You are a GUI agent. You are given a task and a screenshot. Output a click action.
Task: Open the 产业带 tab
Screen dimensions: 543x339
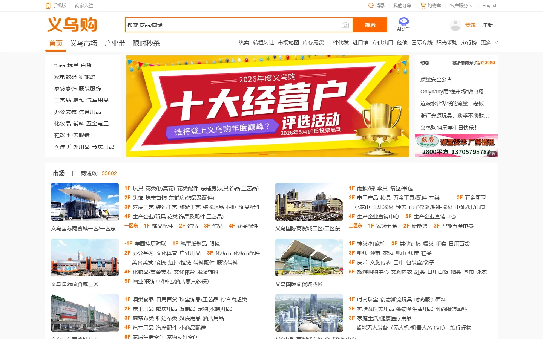point(115,43)
